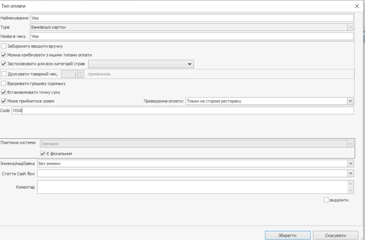Uncheck the Є фіскальним checkbox

[x=43, y=154]
